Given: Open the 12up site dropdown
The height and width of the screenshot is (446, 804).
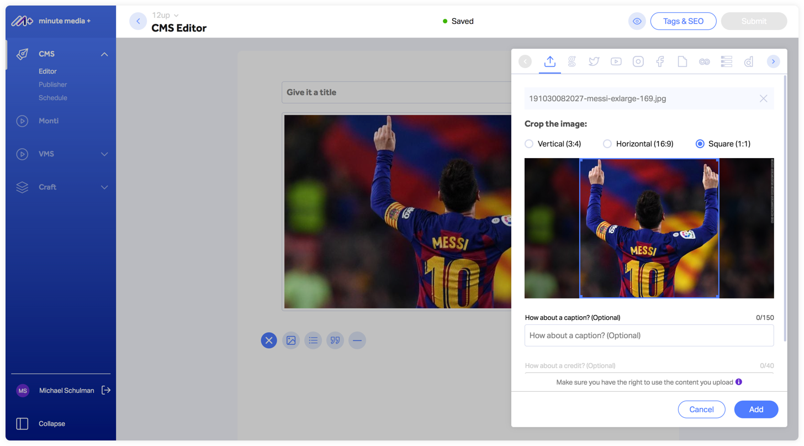Looking at the screenshot, I should click(165, 15).
